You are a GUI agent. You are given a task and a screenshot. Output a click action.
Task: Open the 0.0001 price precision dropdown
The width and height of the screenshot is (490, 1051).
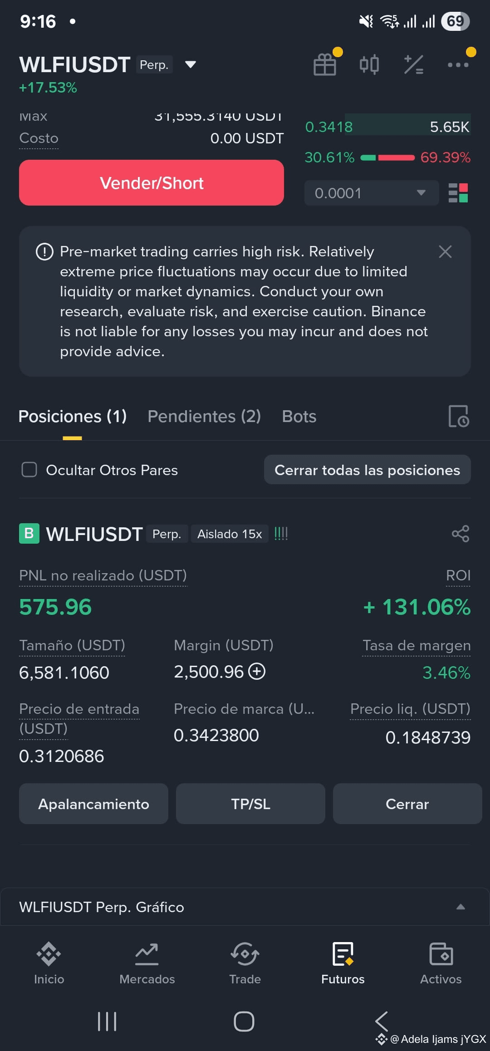372,193
